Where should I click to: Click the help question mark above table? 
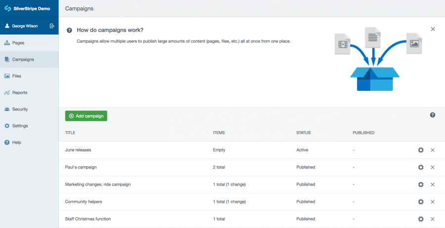pos(433,114)
